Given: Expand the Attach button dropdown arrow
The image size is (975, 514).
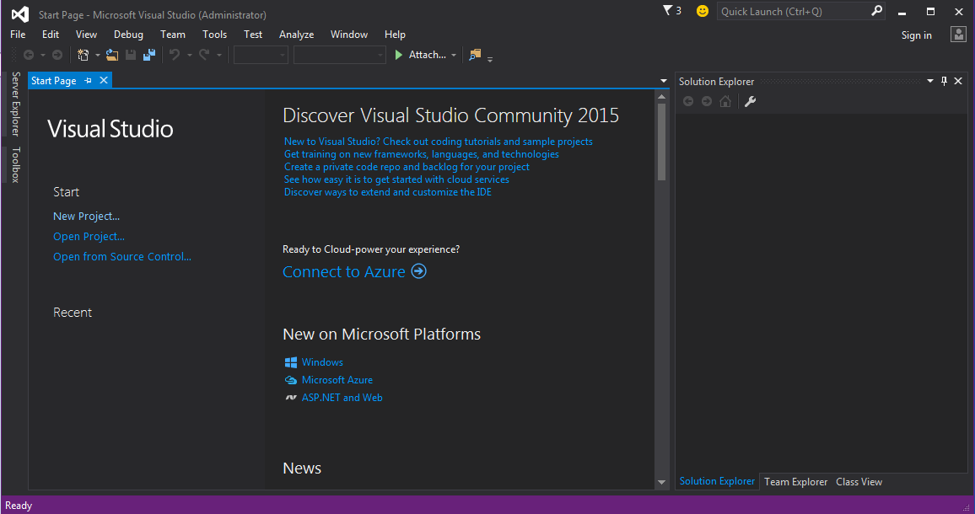Looking at the screenshot, I should (454, 56).
